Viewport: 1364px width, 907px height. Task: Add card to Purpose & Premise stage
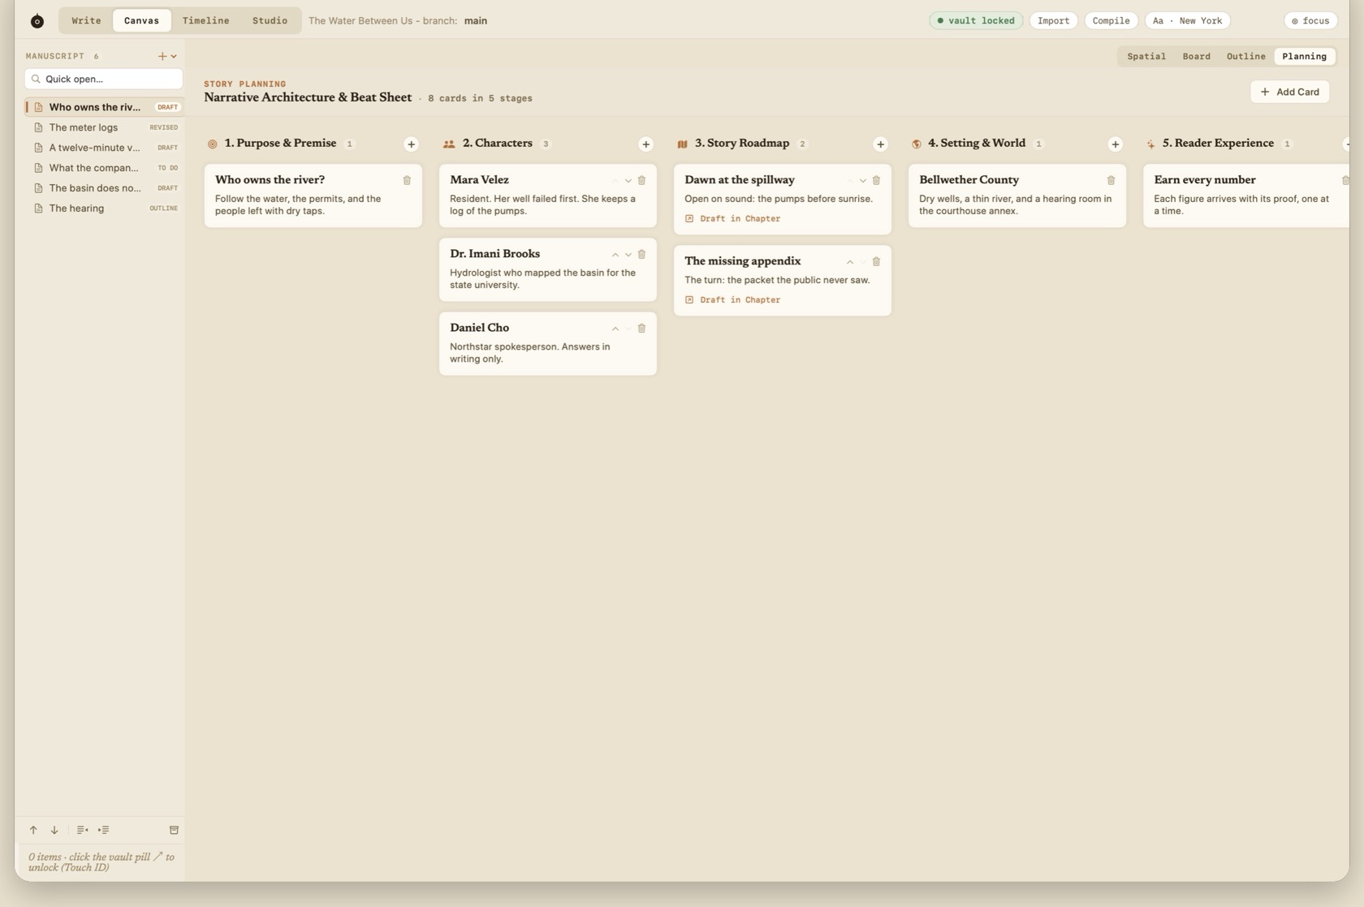[x=411, y=144]
